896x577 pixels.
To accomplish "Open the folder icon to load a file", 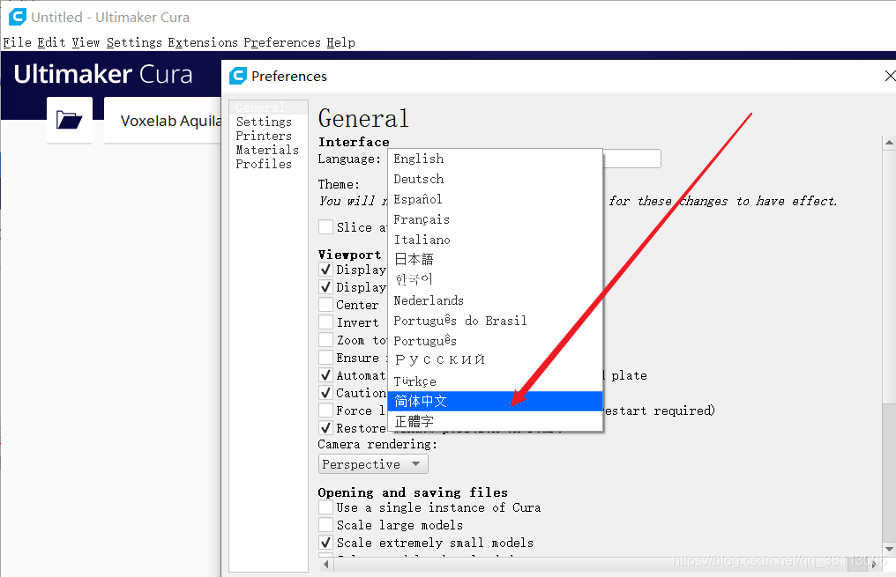I will coord(69,120).
